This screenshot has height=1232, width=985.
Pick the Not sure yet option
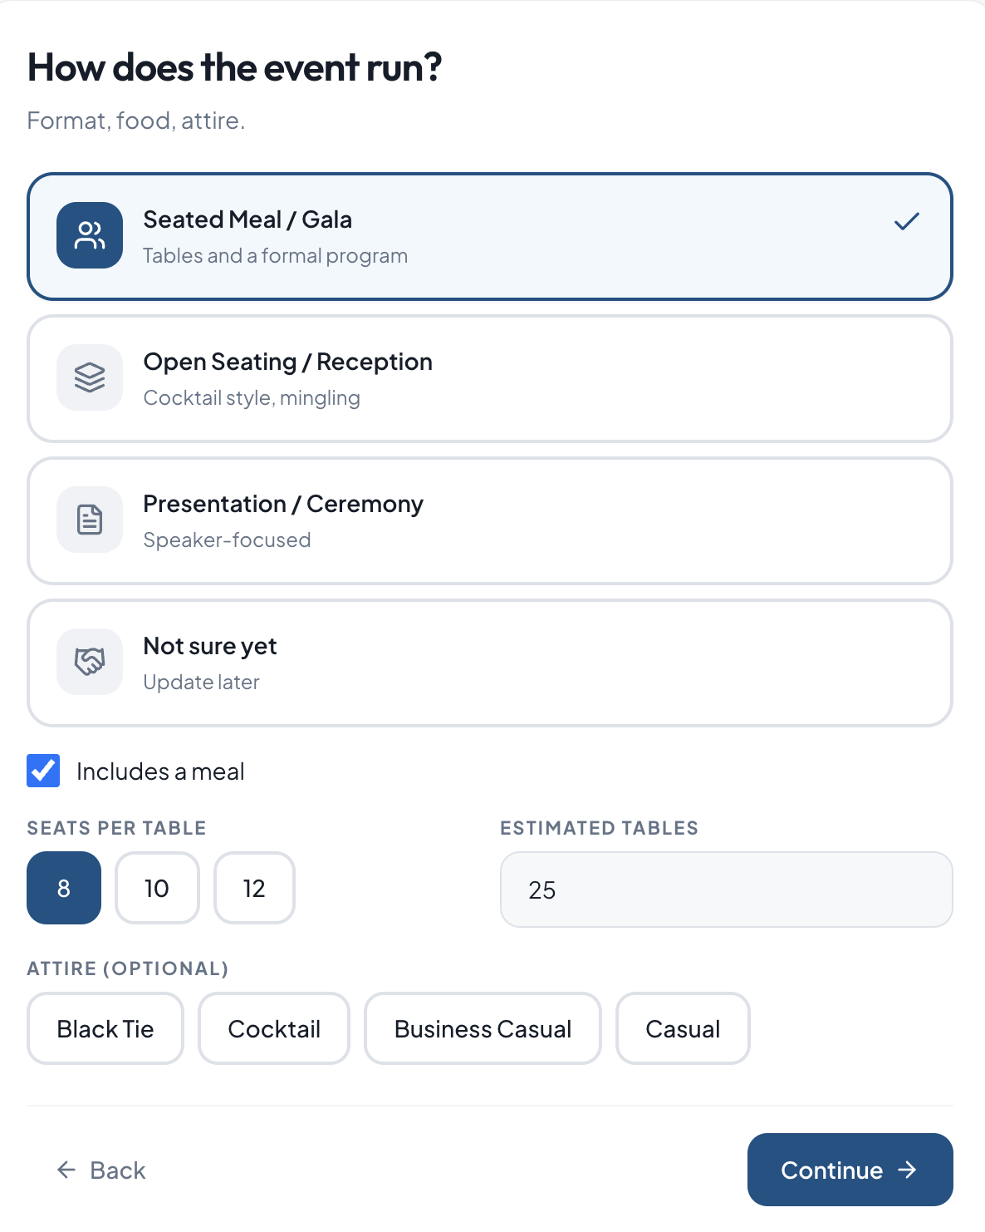pyautogui.click(x=490, y=663)
